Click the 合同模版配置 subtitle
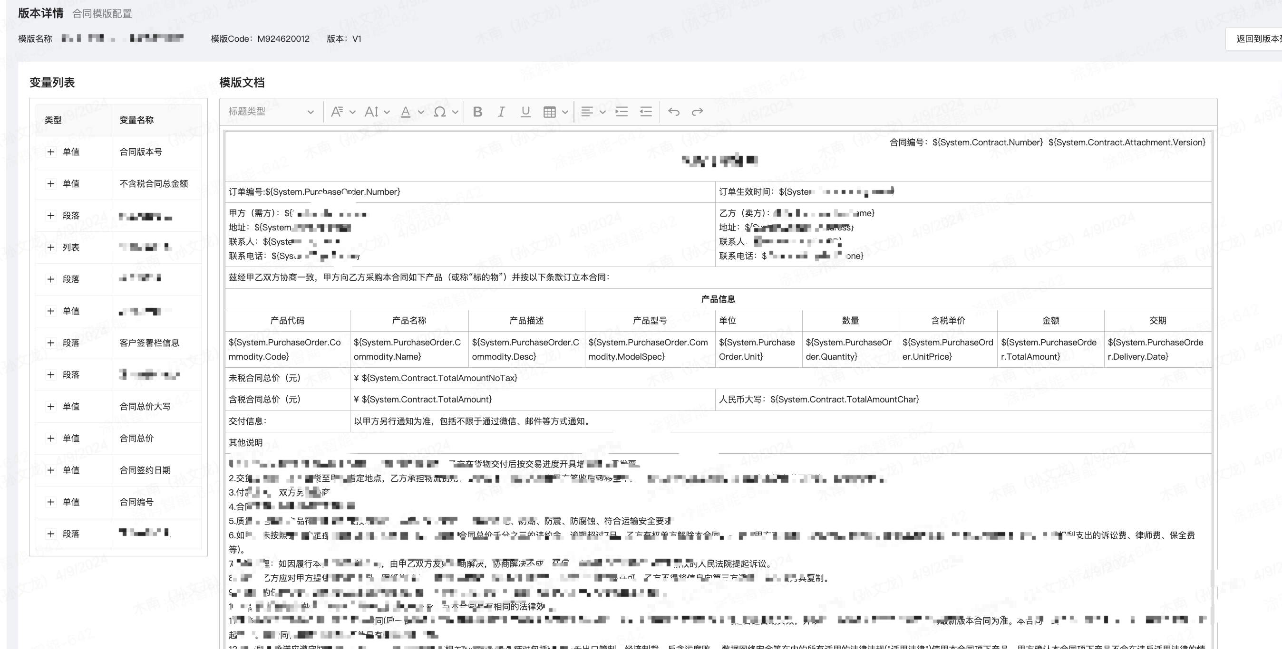 pos(102,14)
